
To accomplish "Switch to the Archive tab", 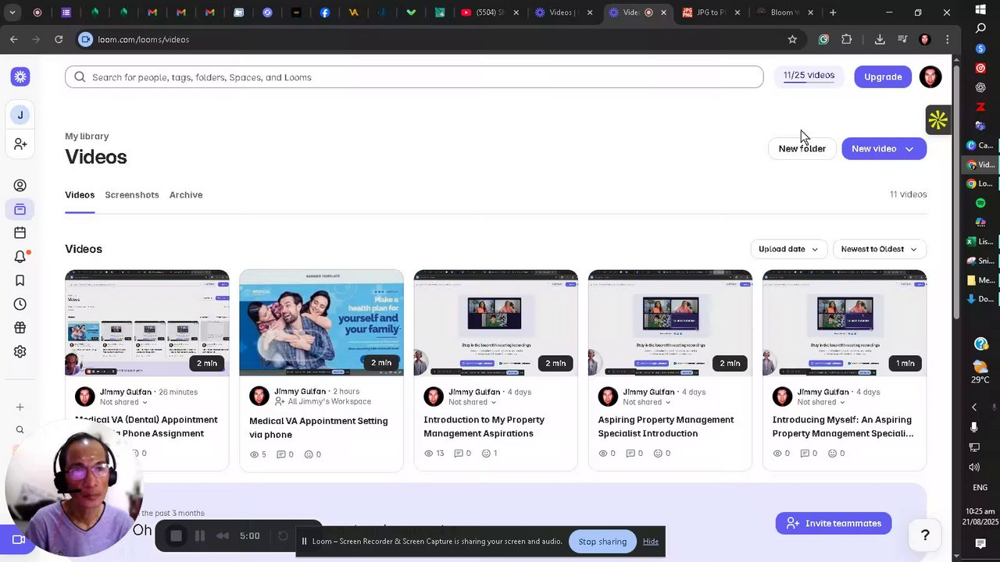I will tap(186, 195).
